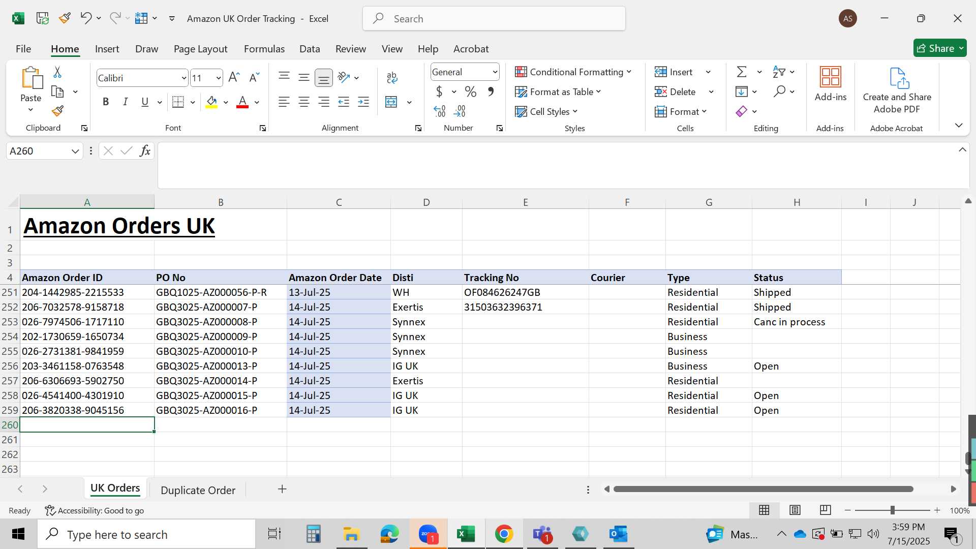Click the Search box in title bar
Screen dimensions: 976x549
[x=494, y=19]
